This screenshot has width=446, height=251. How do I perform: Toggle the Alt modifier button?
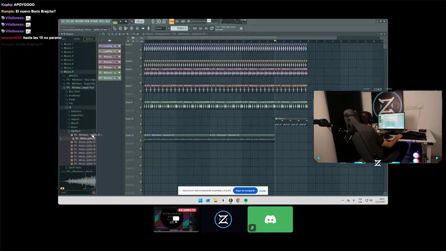[206, 28]
